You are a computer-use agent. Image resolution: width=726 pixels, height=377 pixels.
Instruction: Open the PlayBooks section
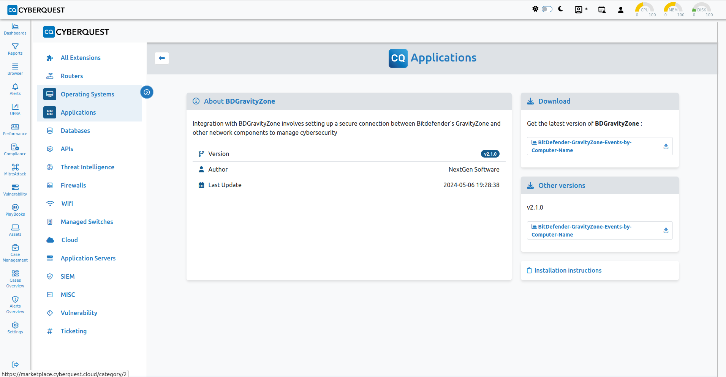(x=15, y=210)
